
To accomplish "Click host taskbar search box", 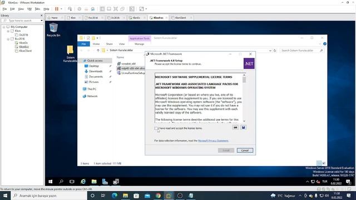I will click(x=49, y=196).
